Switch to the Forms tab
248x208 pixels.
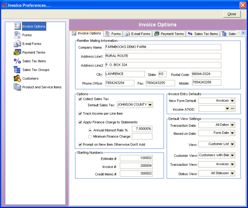coord(113,34)
